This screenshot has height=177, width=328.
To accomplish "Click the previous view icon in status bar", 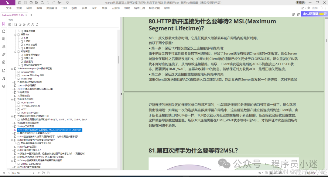I will coord(43,173).
